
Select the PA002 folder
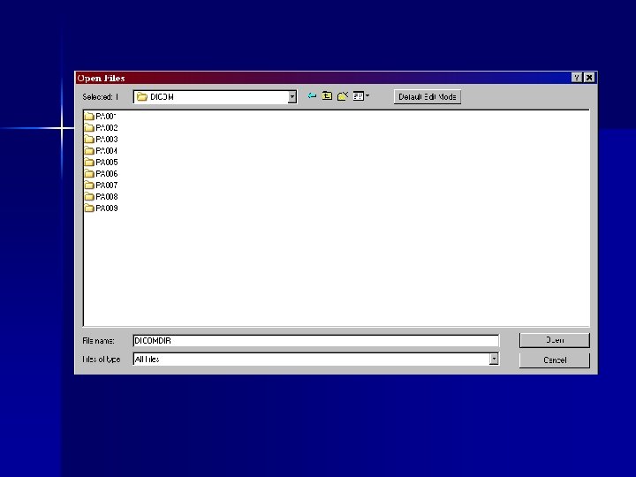click(x=101, y=128)
